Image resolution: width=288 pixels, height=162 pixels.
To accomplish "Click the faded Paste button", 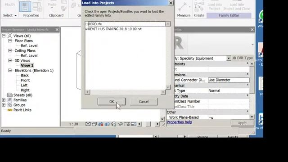I will click(52, 5).
